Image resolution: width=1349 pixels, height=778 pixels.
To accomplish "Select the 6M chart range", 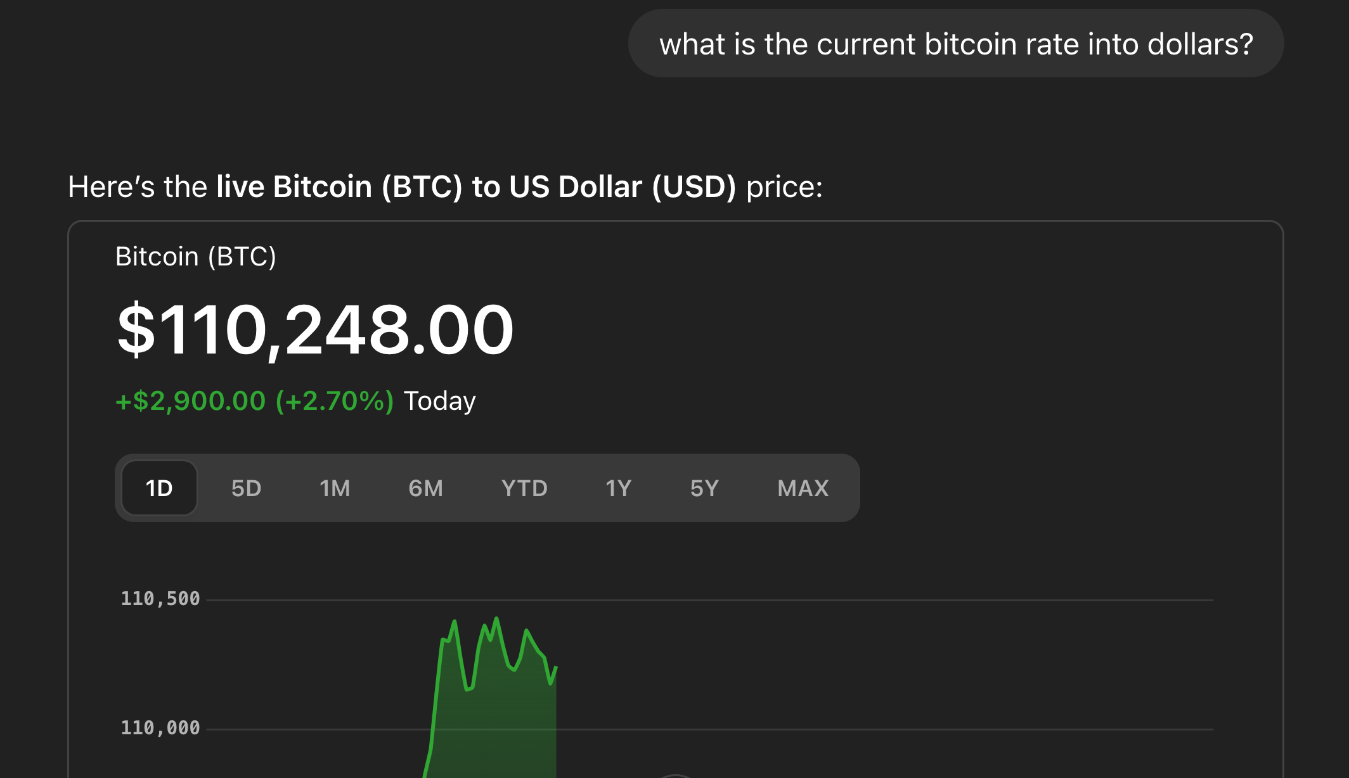I will [x=425, y=488].
